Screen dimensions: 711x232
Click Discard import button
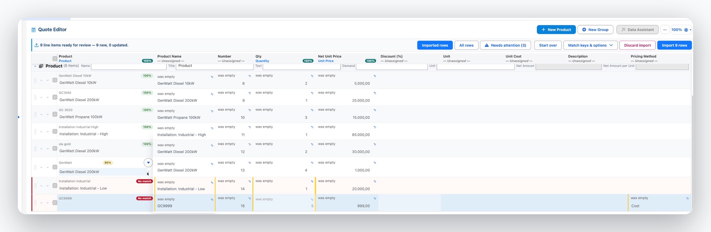(x=637, y=45)
